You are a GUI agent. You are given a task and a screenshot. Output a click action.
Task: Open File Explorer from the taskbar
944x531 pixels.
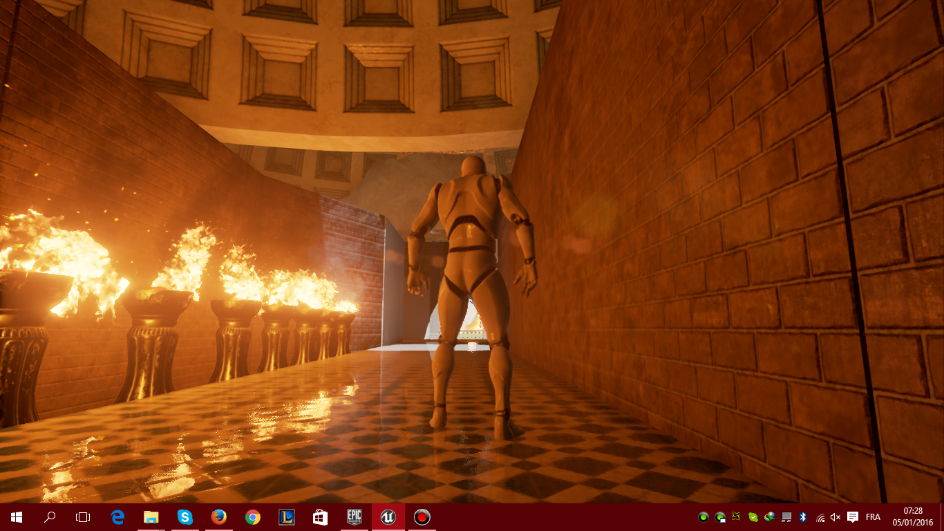tap(151, 517)
